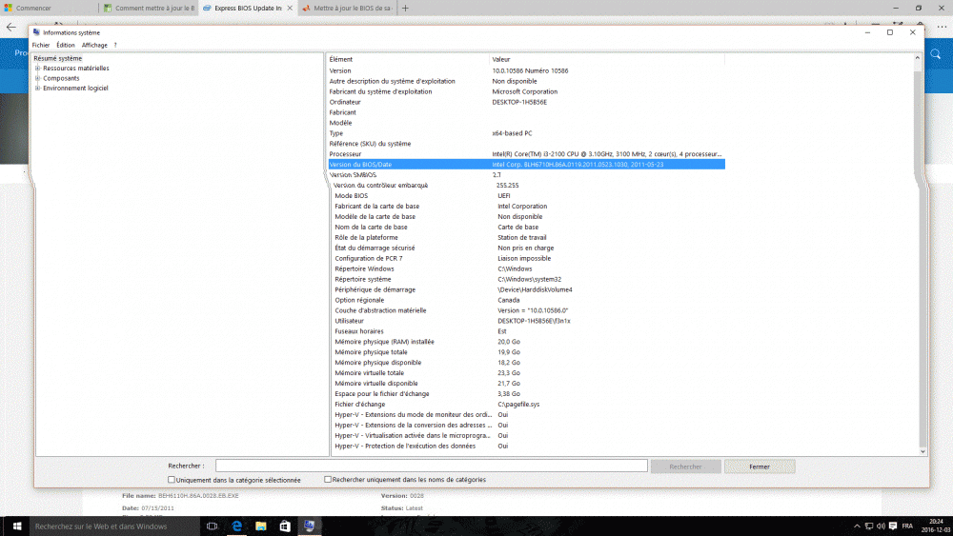The width and height of the screenshot is (953, 536).
Task: Select the Répertoire Windows row
Action: pos(529,268)
